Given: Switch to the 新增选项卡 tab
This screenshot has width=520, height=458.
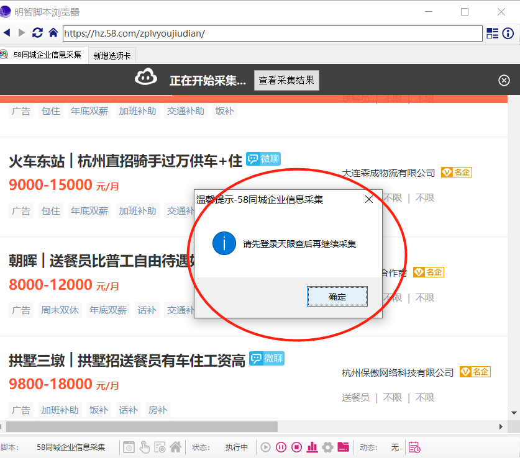Looking at the screenshot, I should pyautogui.click(x=112, y=56).
